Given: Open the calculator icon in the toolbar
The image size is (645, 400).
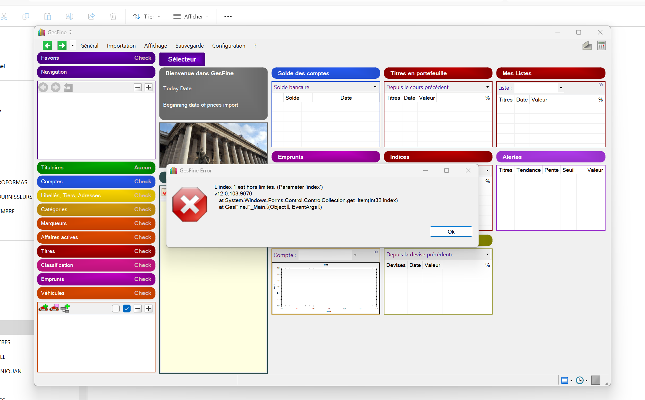Looking at the screenshot, I should tap(601, 46).
